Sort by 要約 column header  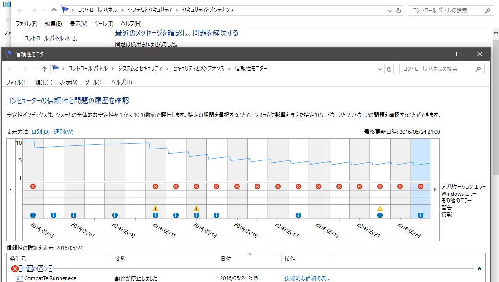[x=165, y=259]
